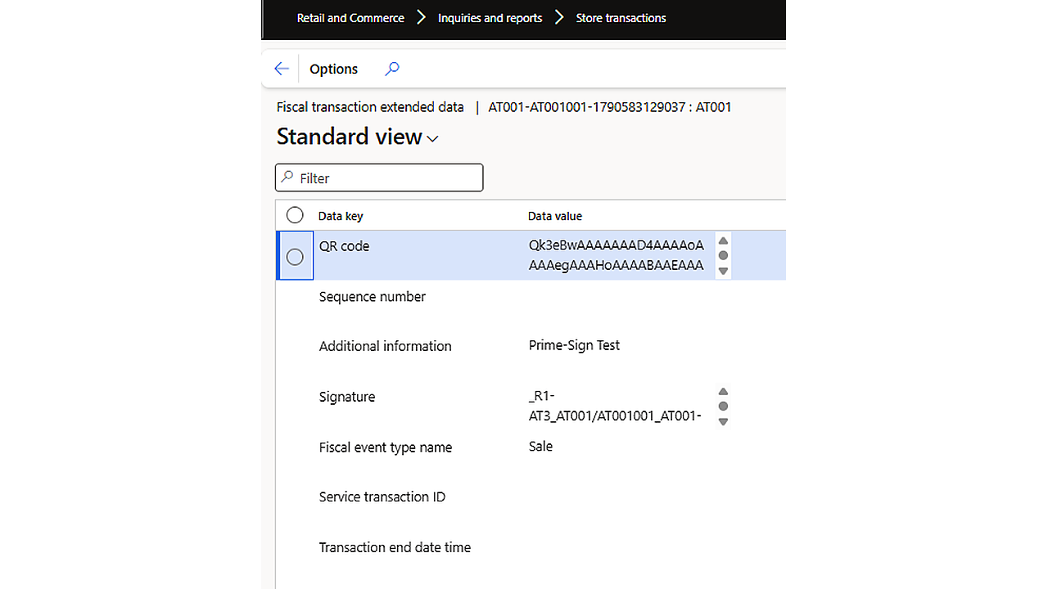Viewport: 1048px width, 589px height.
Task: Go back using the left arrow icon
Action: [x=282, y=69]
